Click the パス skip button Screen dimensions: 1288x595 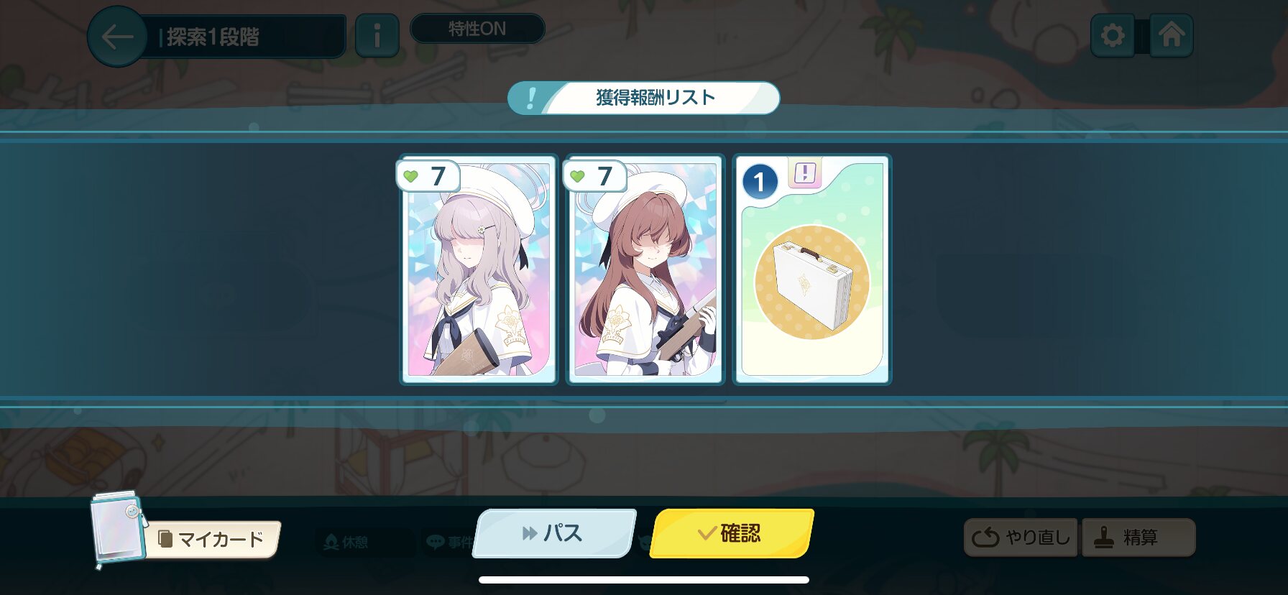click(x=554, y=533)
